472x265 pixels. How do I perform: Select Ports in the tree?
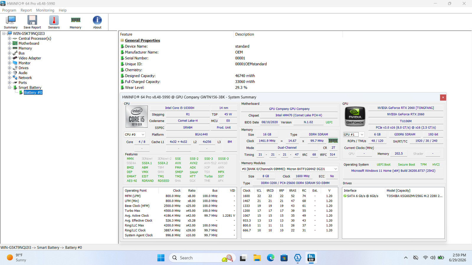coord(23,83)
